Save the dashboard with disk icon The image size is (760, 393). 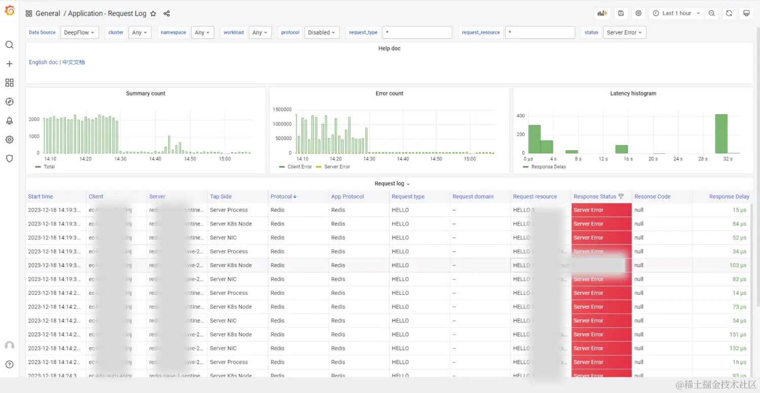pos(621,13)
